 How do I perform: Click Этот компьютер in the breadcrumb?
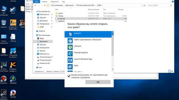click(x=57, y=5)
